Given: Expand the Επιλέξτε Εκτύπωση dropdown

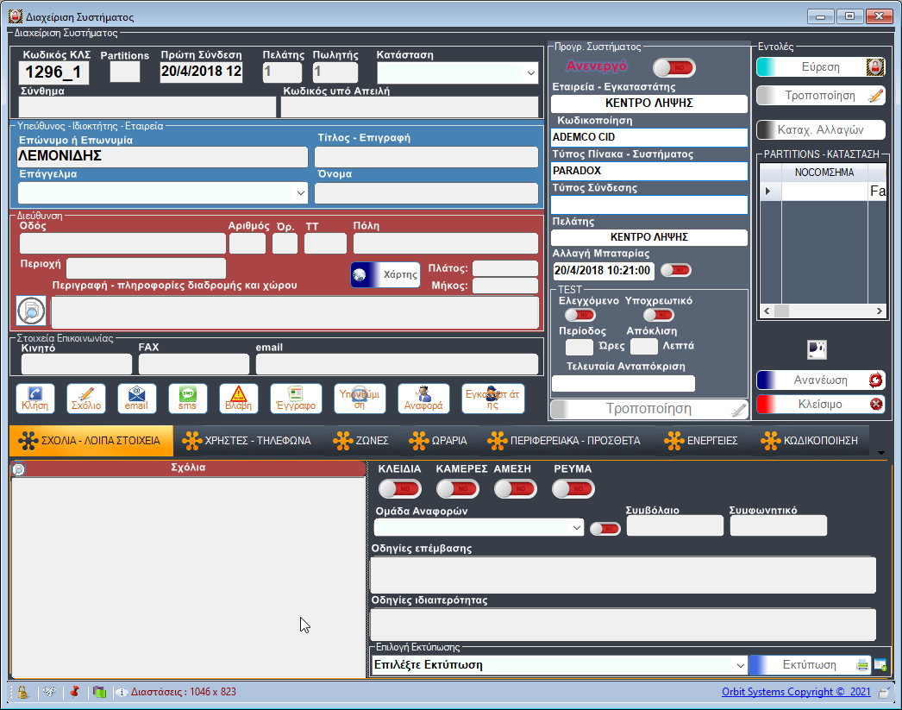Looking at the screenshot, I should point(739,665).
